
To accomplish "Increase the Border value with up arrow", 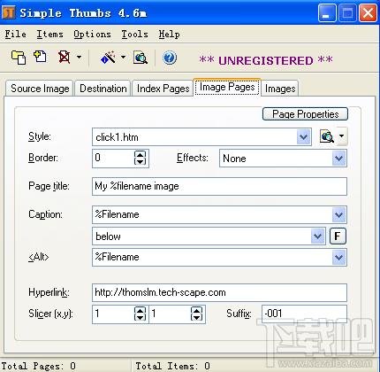I will coord(140,155).
